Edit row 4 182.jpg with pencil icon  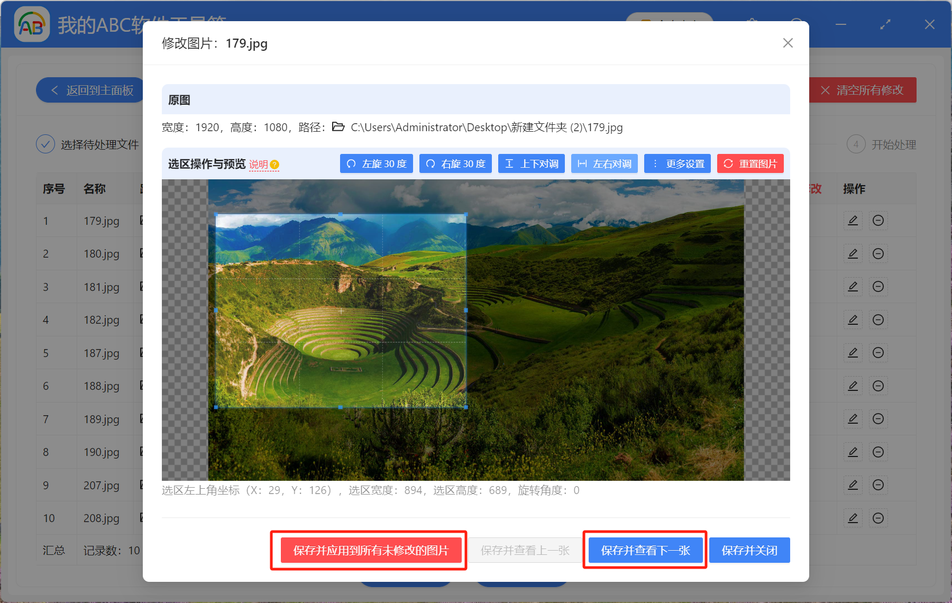click(853, 320)
